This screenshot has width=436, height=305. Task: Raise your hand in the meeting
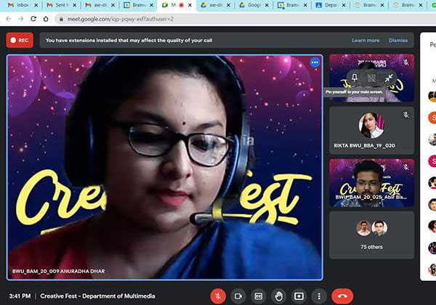click(278, 296)
